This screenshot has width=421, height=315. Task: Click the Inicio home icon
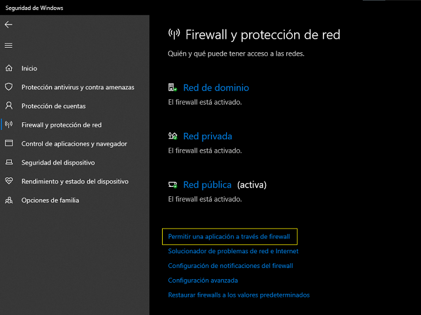pyautogui.click(x=9, y=68)
